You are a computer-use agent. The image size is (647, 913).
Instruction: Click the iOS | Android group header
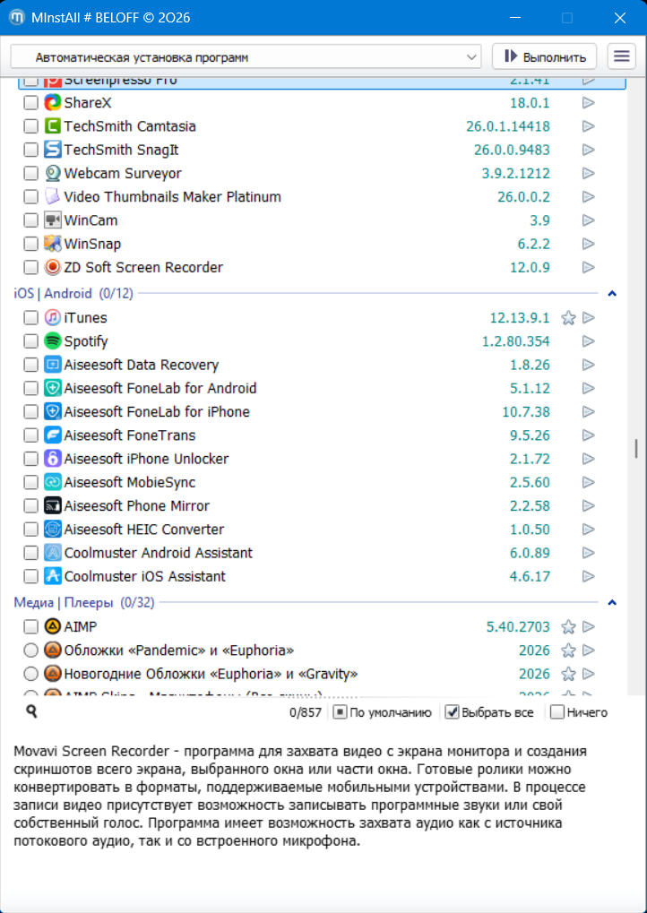pyautogui.click(x=73, y=294)
